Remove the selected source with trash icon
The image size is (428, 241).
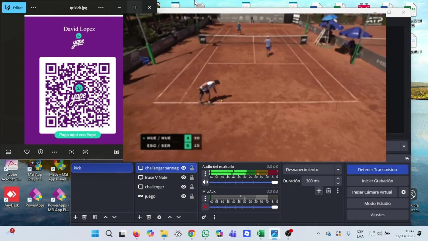click(x=149, y=217)
